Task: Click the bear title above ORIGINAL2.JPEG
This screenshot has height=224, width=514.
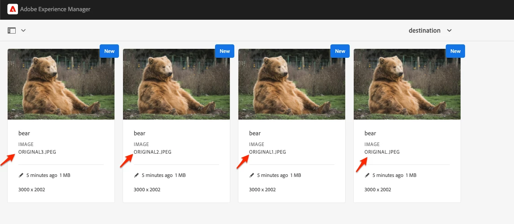Action: (140, 133)
